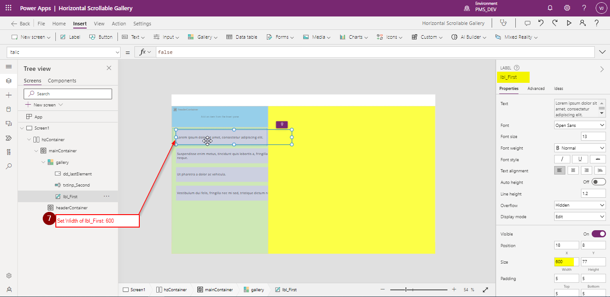
Task: Click the Back button
Action: tap(21, 24)
